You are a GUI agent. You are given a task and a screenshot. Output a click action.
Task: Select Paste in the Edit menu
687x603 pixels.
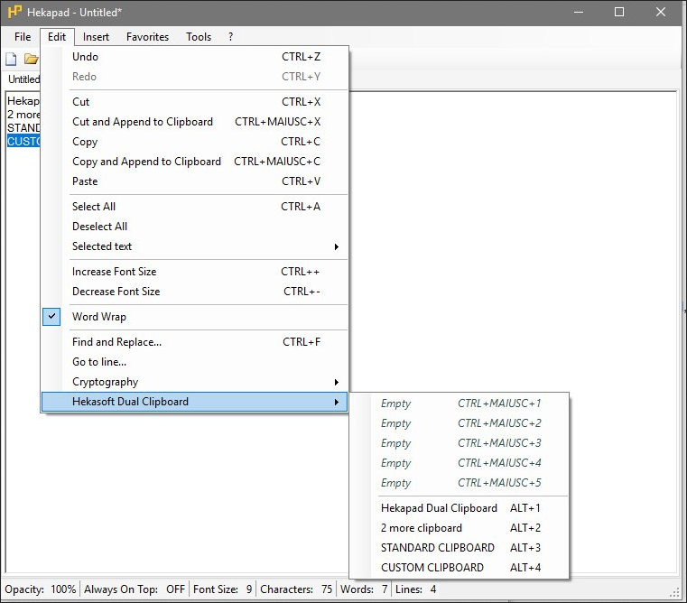click(x=194, y=181)
